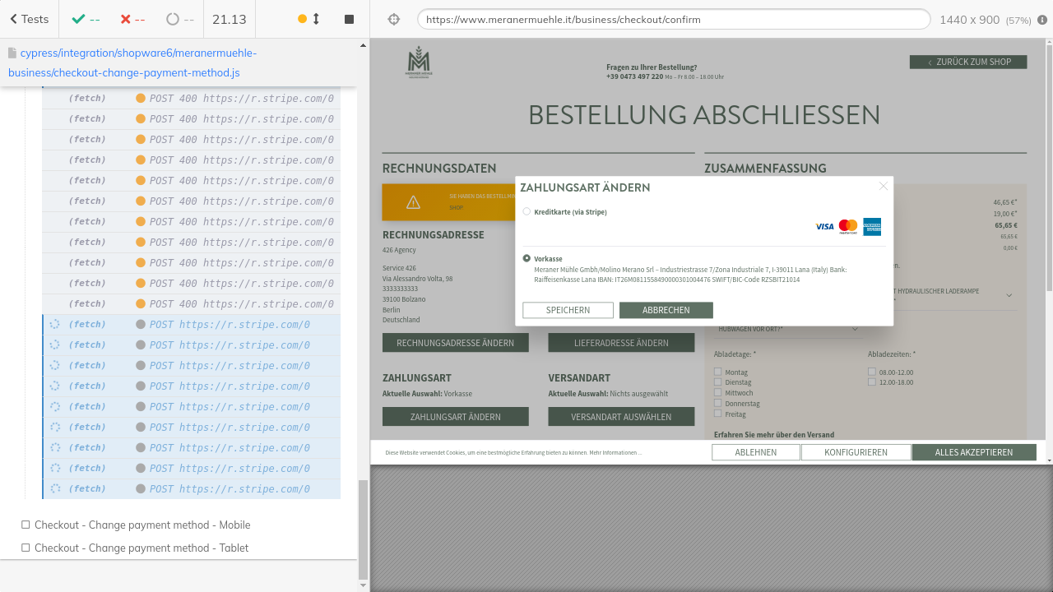Click the Abbrechen button
Screen dimensions: 1053x592
pos(666,310)
